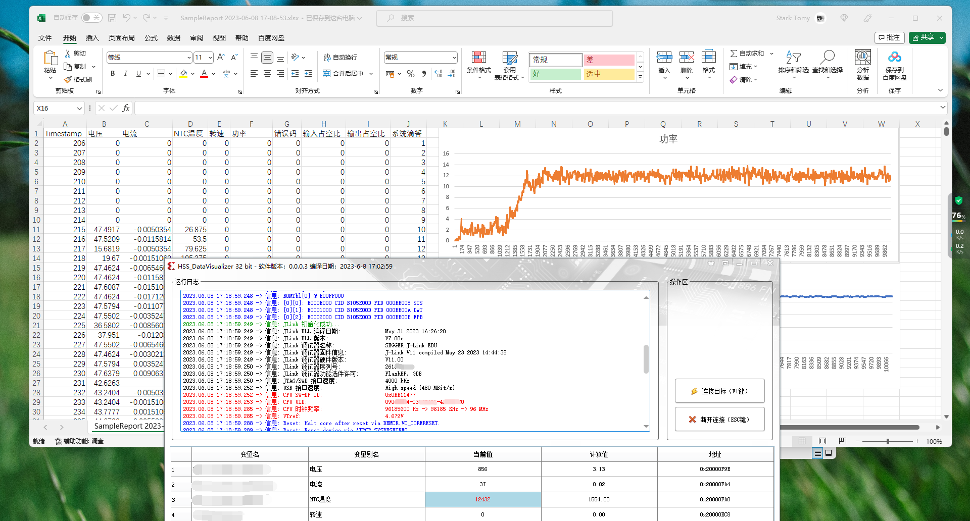The height and width of the screenshot is (521, 970).
Task: Click the Save icon in Excel title bar
Action: [x=112, y=18]
